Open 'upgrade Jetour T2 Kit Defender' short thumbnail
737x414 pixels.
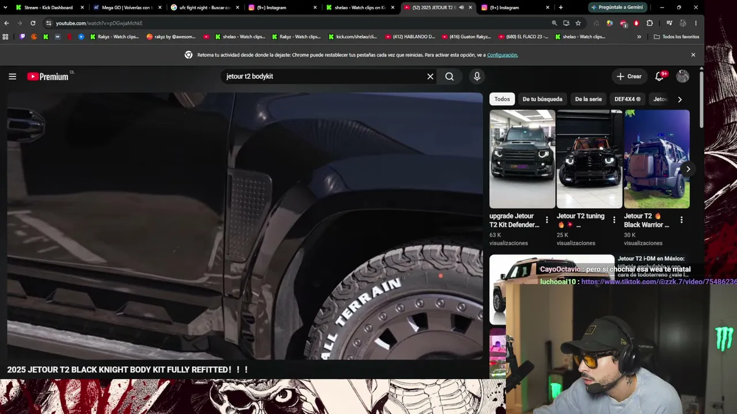[522, 159]
